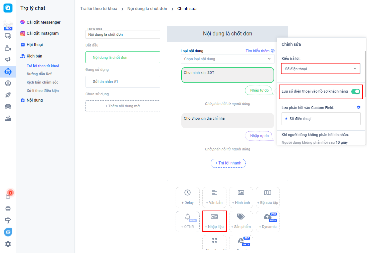The width and height of the screenshot is (367, 253).
Task: Open Cài đặt Messenger menu item
Action: pyautogui.click(x=43, y=22)
